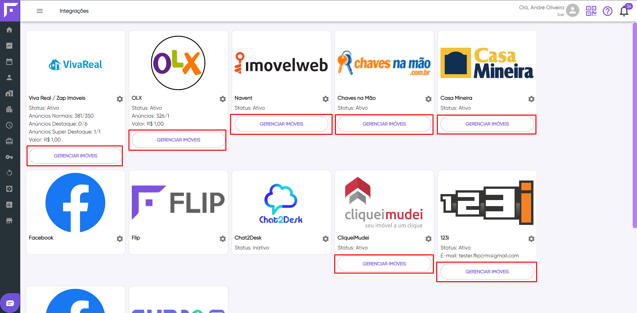Click Gerenciar Imóveis under Chaves na Mão
Viewport: 637px width, 313px height.
pyautogui.click(x=384, y=124)
